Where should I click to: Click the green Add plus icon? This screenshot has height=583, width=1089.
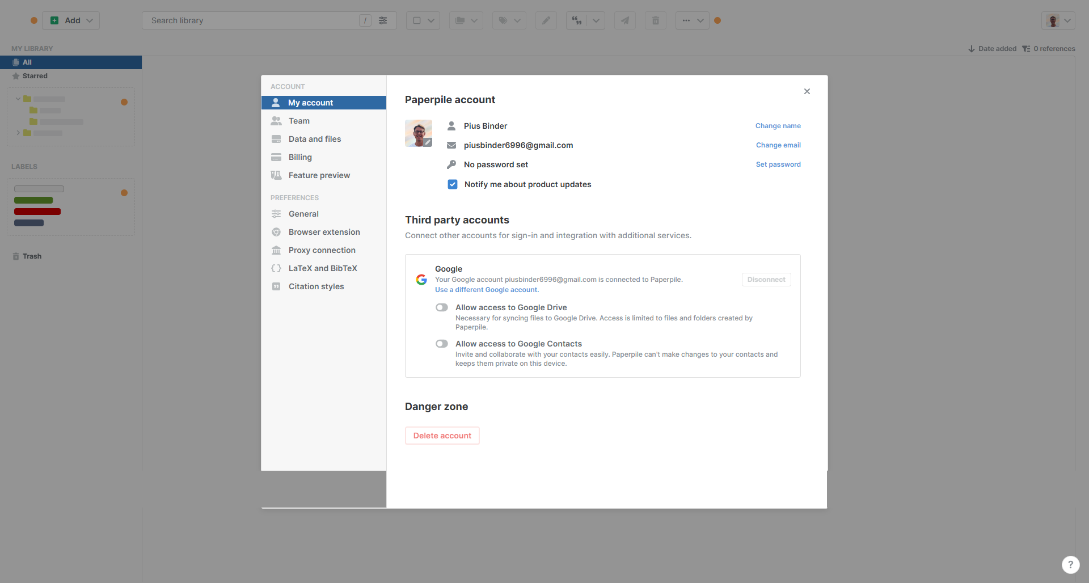(x=54, y=20)
